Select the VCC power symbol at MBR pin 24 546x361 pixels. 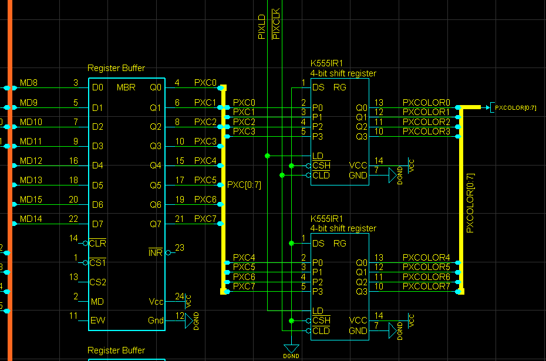(188, 301)
